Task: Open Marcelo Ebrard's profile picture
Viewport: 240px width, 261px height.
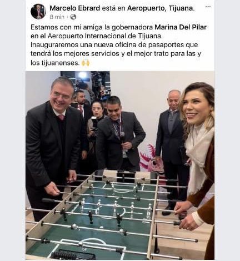Action: 38,12
